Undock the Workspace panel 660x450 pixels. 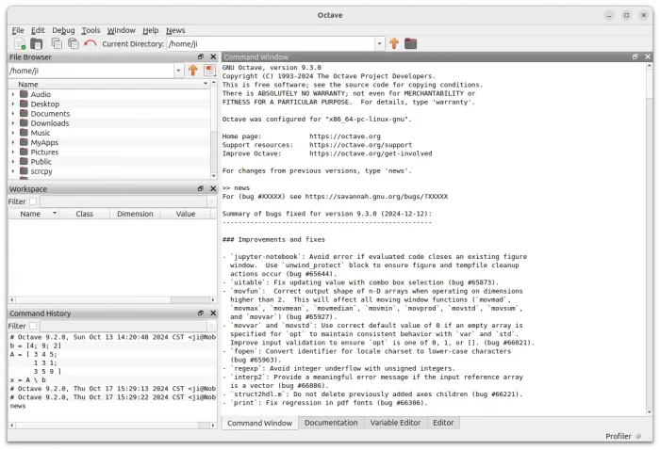click(201, 188)
